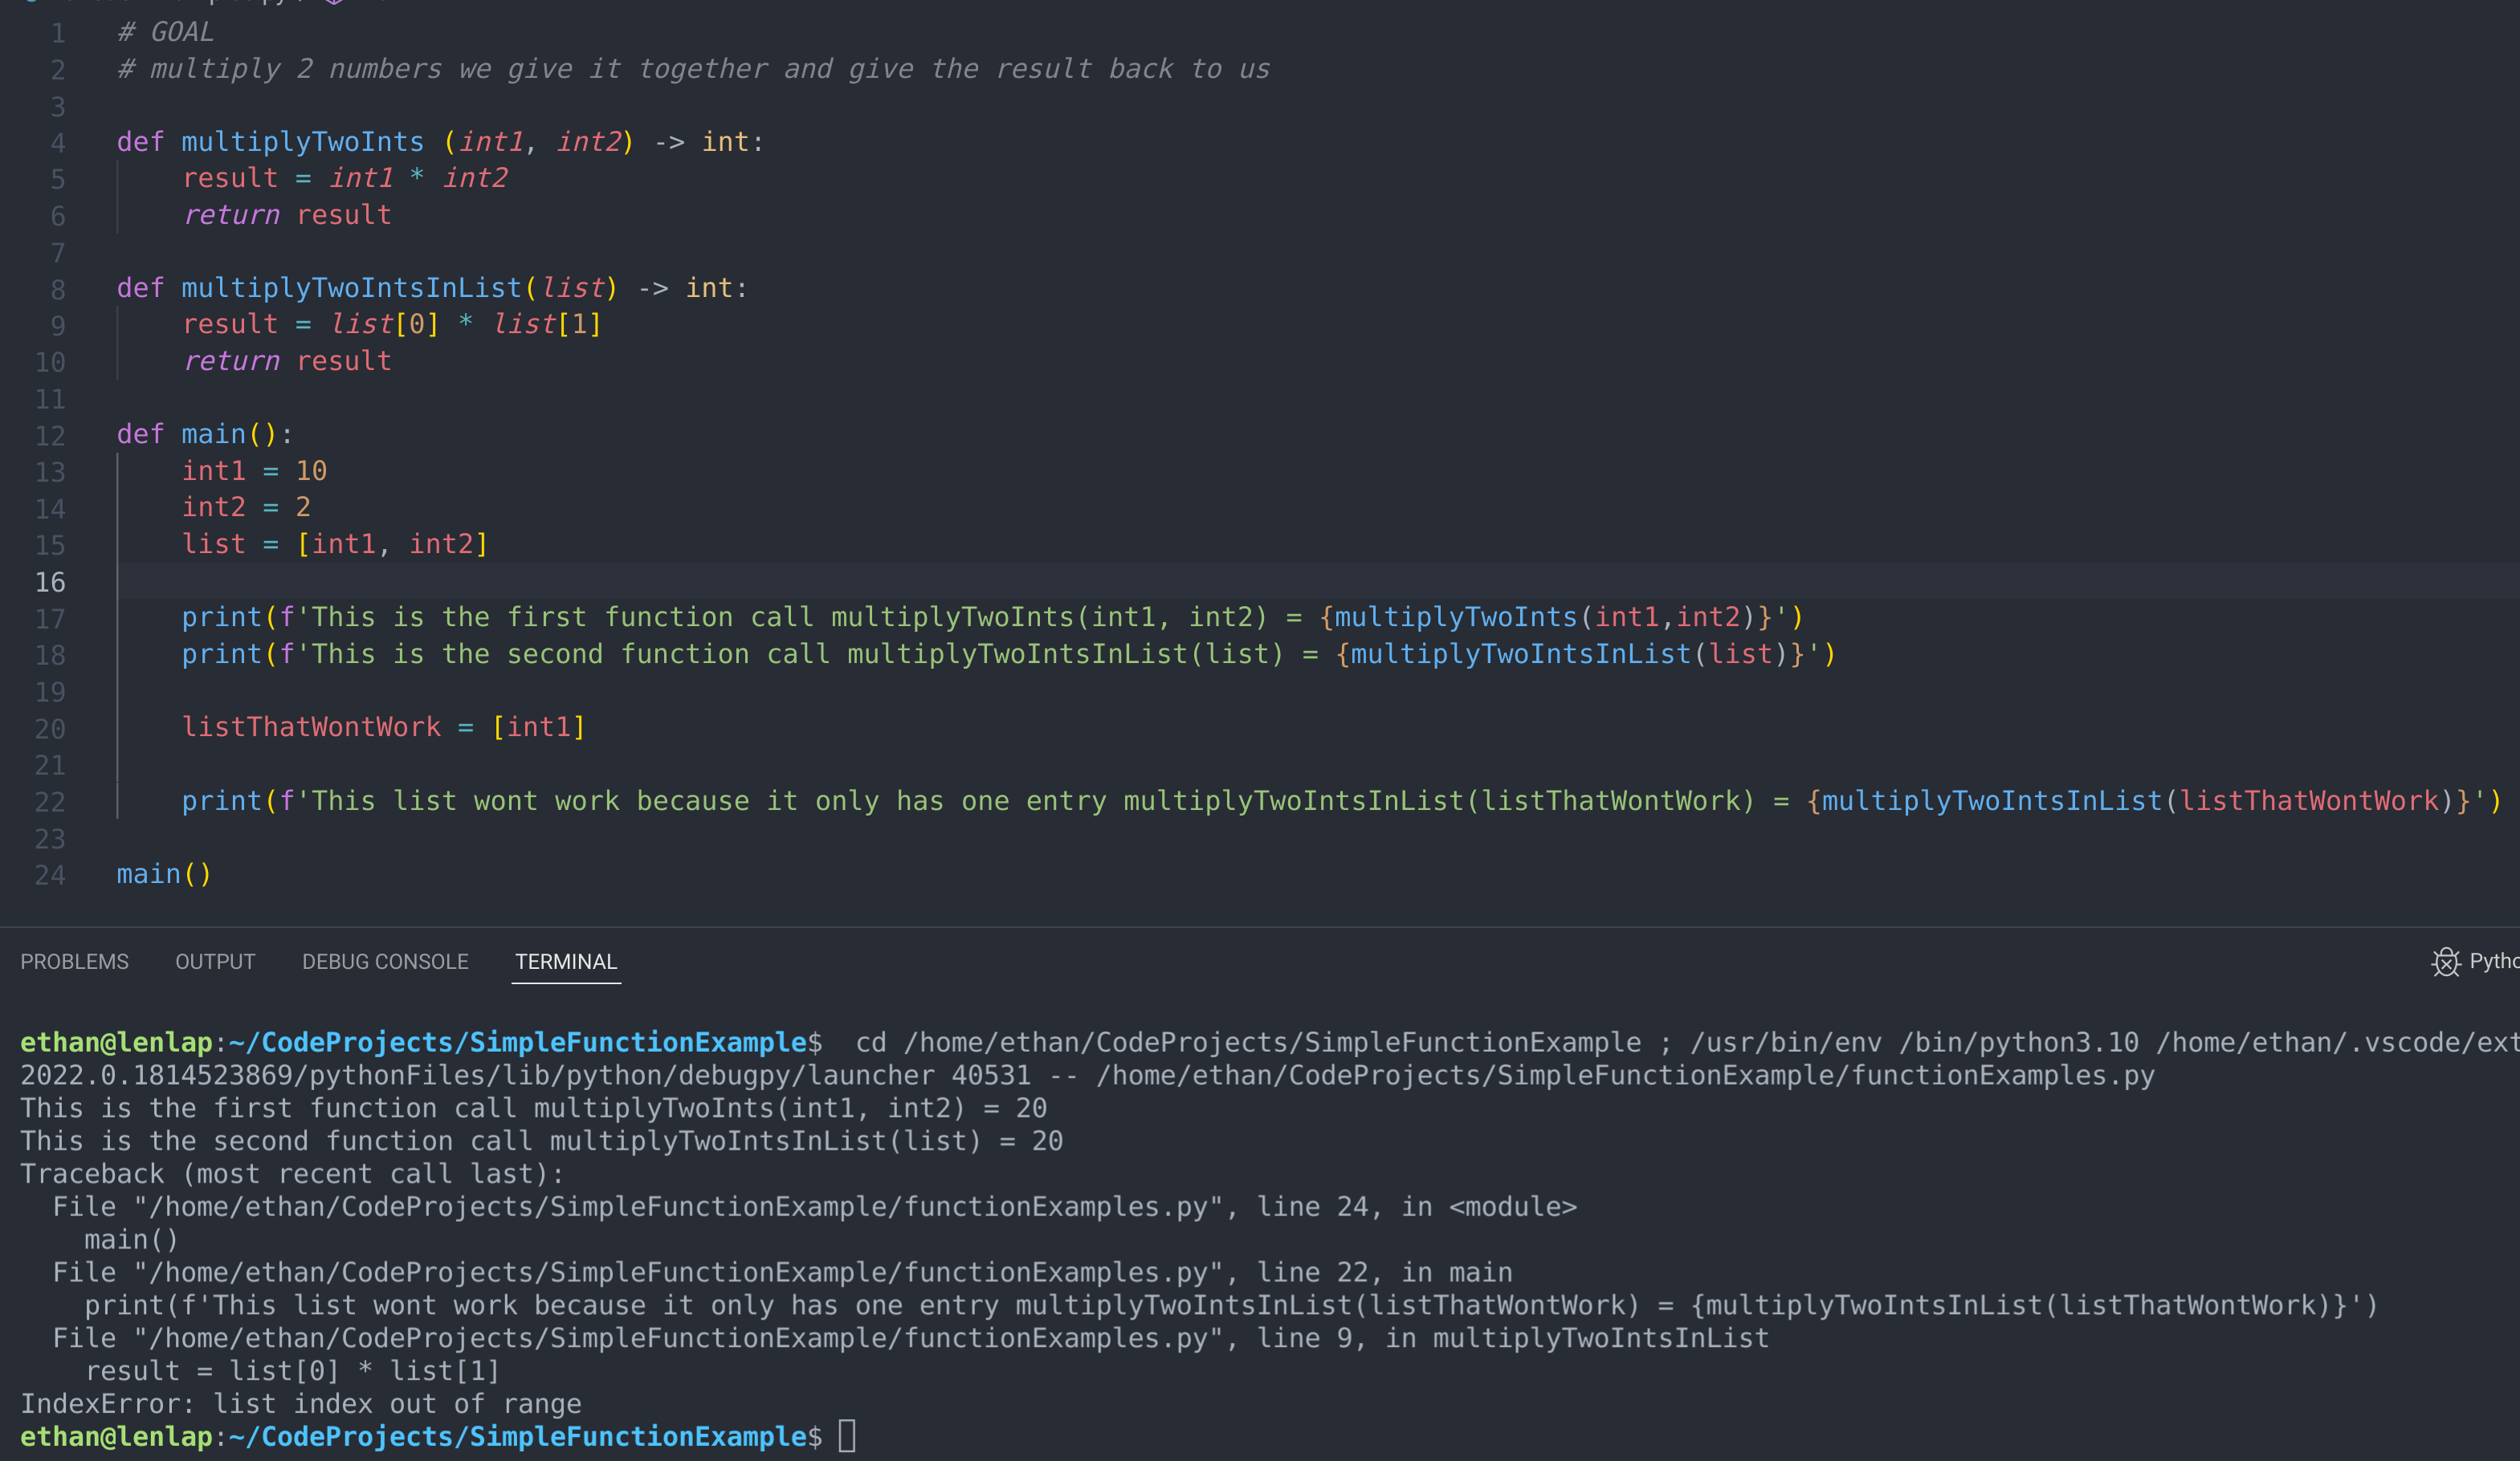Click 'multiplyTwoIntsInList' in the def line
This screenshot has width=2520, height=1461.
point(351,288)
